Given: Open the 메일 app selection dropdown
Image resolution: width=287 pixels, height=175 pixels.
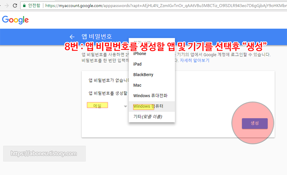Looking at the screenshot, I should (x=107, y=106).
